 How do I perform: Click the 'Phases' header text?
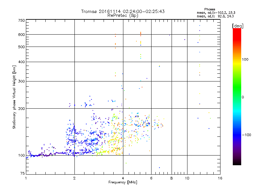[x=209, y=9]
